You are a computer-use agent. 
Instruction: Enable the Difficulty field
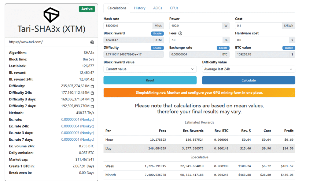[157, 48]
